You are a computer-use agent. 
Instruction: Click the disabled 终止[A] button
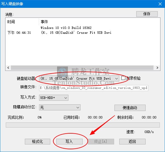101,141
